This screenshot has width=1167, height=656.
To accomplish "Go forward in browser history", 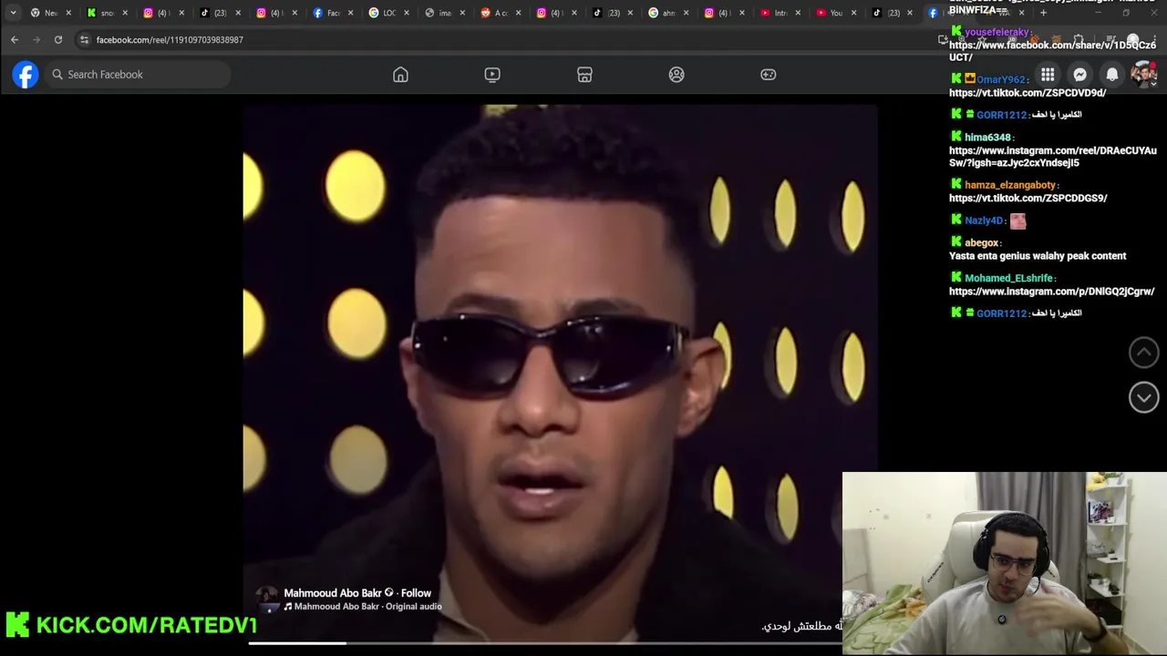I will (x=36, y=40).
